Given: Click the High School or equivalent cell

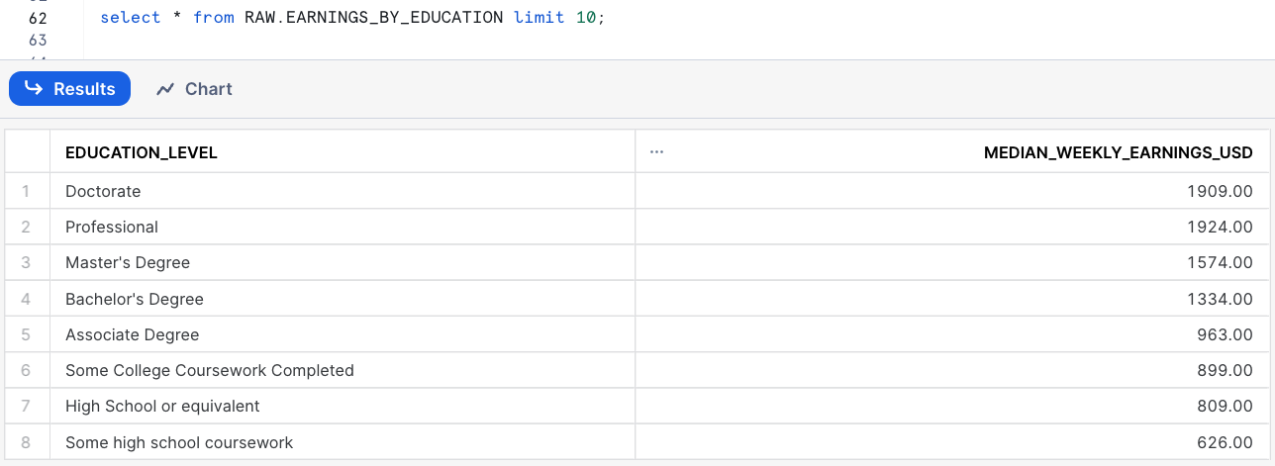Looking at the screenshot, I should (x=162, y=406).
